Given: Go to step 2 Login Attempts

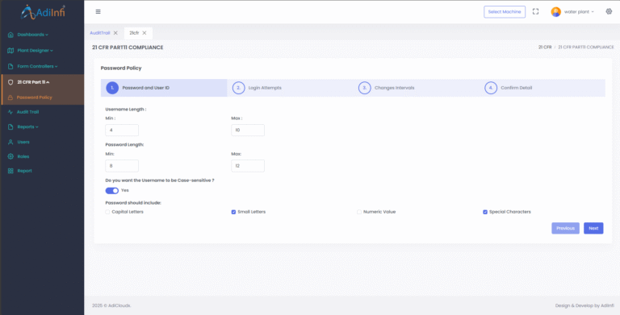Looking at the screenshot, I should 290,88.
